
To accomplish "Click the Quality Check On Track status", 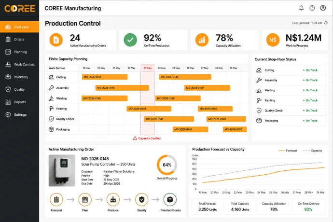I will click(x=310, y=111).
